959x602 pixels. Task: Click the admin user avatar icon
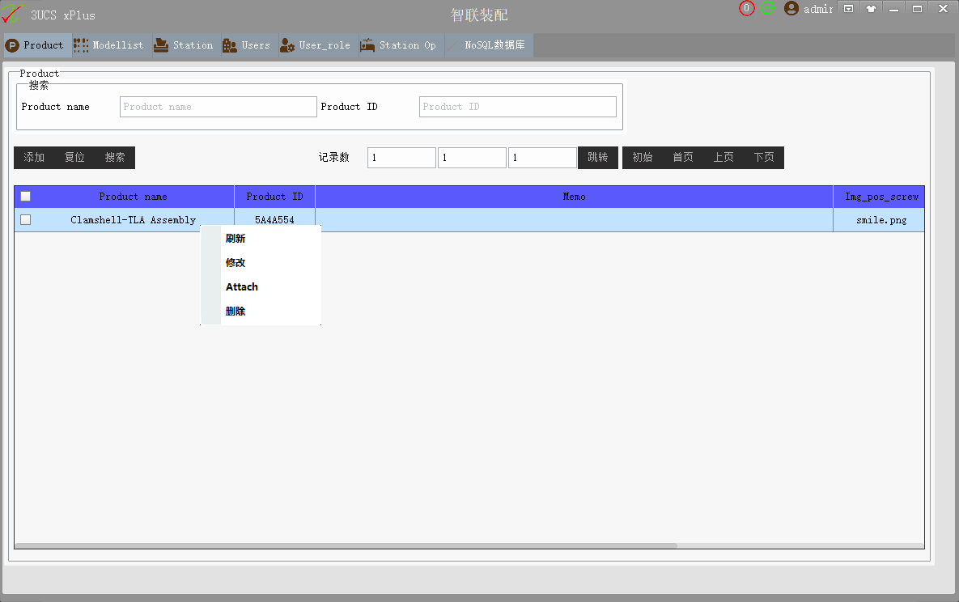click(791, 9)
